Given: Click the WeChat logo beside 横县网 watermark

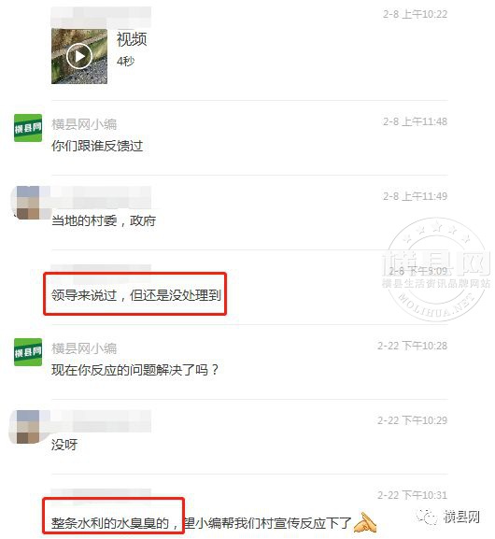Looking at the screenshot, I should click(426, 517).
